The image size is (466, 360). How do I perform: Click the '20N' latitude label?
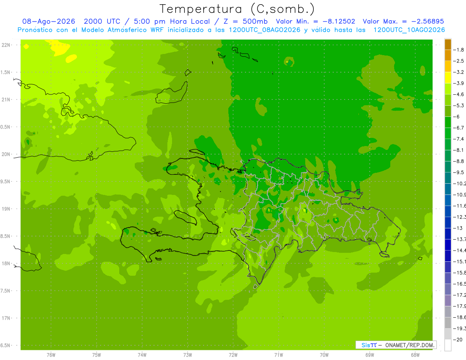point(6,154)
